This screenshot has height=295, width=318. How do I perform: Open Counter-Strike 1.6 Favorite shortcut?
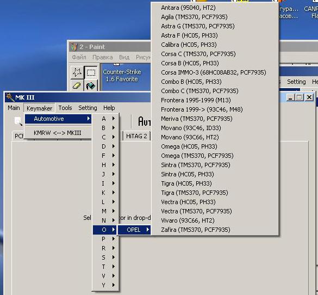122,75
